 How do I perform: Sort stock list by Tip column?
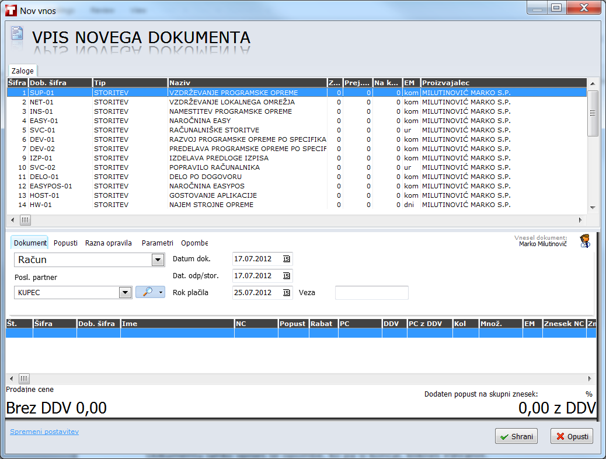[130, 83]
